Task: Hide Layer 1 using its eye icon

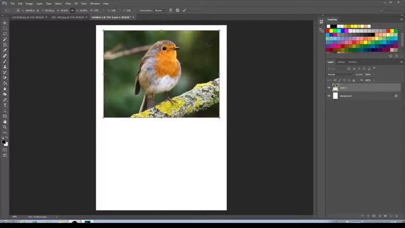Action: tap(329, 87)
